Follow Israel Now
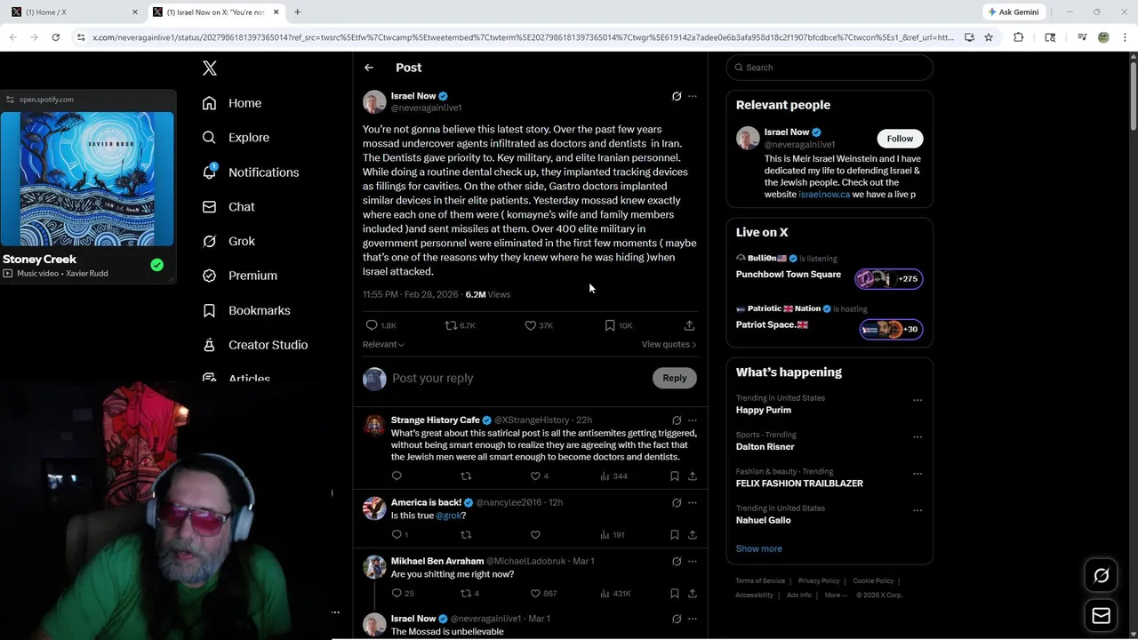The image size is (1138, 640). (x=900, y=139)
